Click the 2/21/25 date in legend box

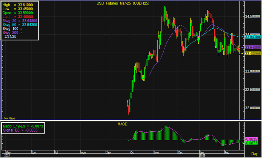click(11, 37)
